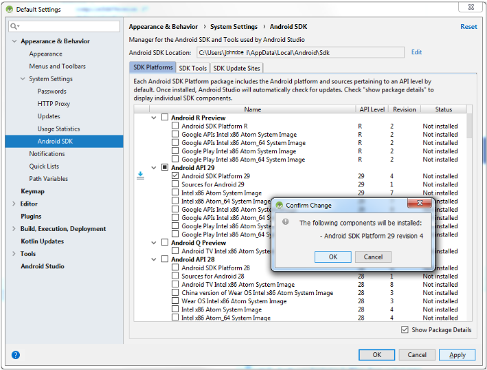
Task: Confirm installation with dialog OK button
Action: tap(332, 257)
